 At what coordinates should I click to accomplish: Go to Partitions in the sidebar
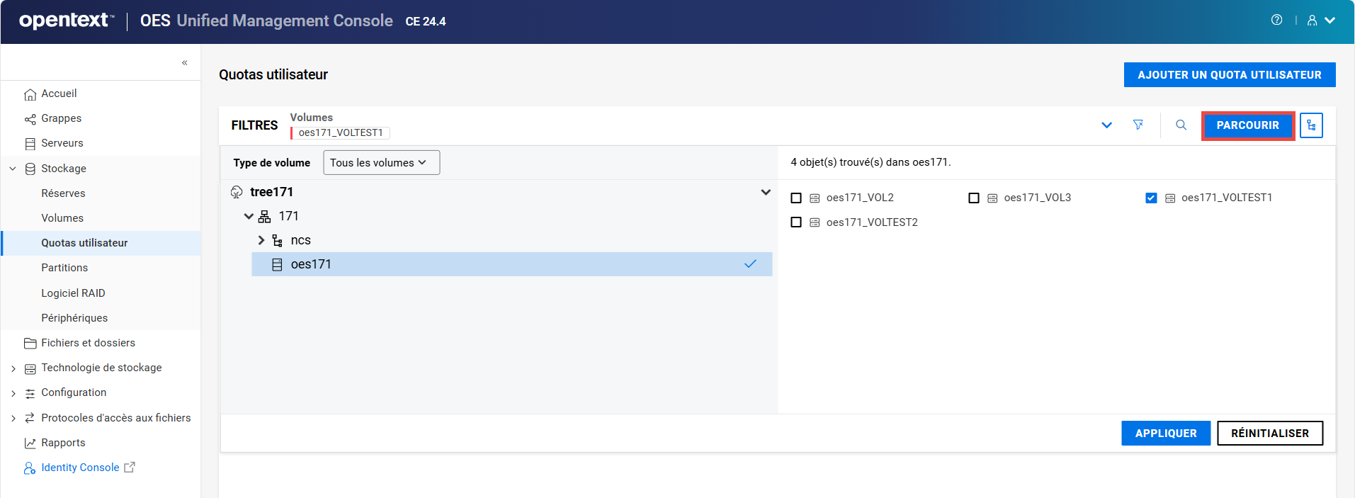(64, 268)
